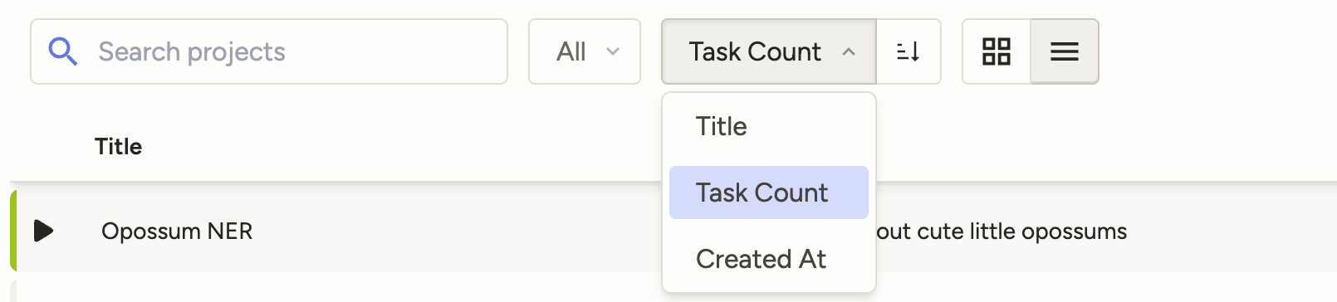
Task: Click the cute little opossums description text
Action: pyautogui.click(x=1002, y=231)
